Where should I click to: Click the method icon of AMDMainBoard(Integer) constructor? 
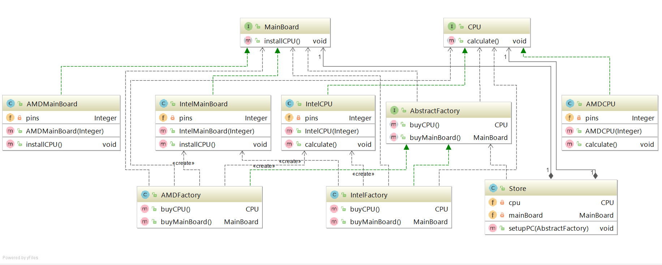tap(10, 131)
